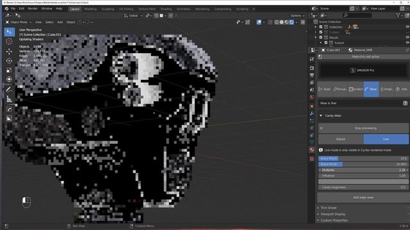Viewport: 410px width, 230px height.
Task: Switch to the Modeling workspace tab
Action: coord(90,9)
